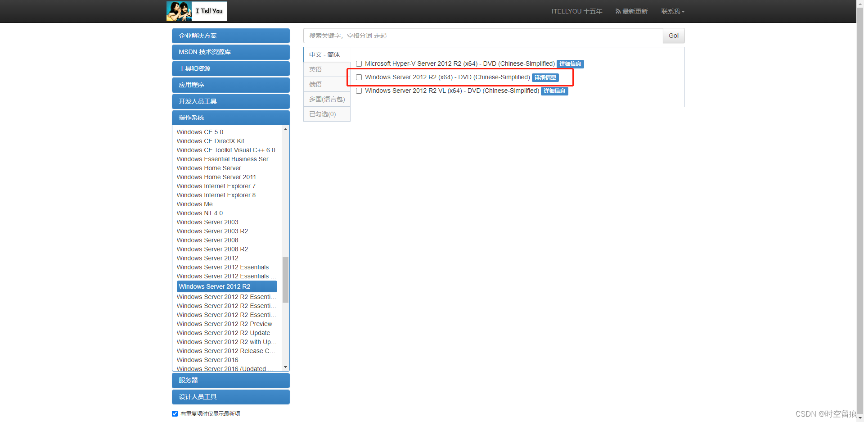Check the Windows Server 2012 R2 VL checkbox
Viewport: 864px width, 422px height.
coord(359,91)
